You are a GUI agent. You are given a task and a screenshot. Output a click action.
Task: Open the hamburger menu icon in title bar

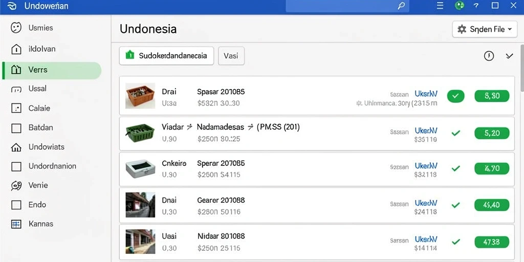pyautogui.click(x=440, y=5)
